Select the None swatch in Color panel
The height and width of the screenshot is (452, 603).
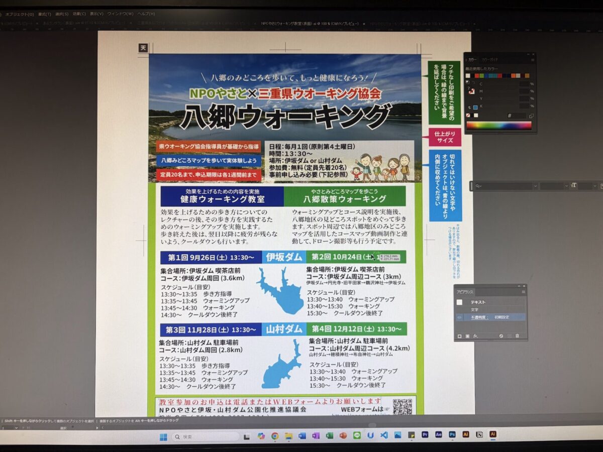(468, 116)
